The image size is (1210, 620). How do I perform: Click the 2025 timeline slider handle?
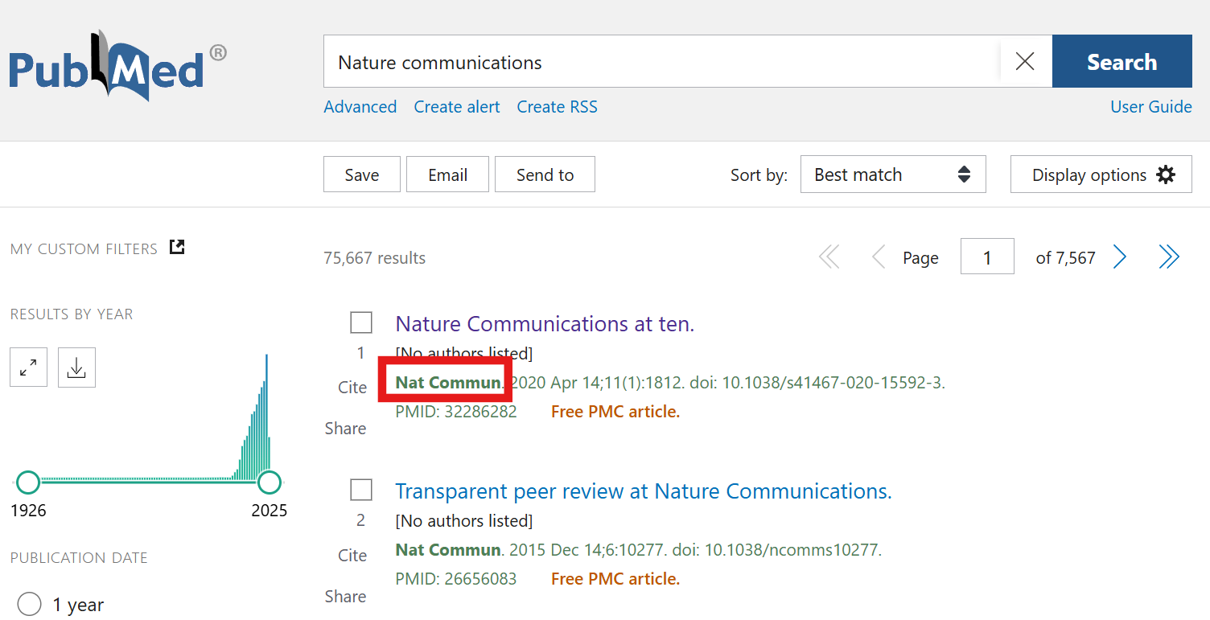(x=270, y=482)
